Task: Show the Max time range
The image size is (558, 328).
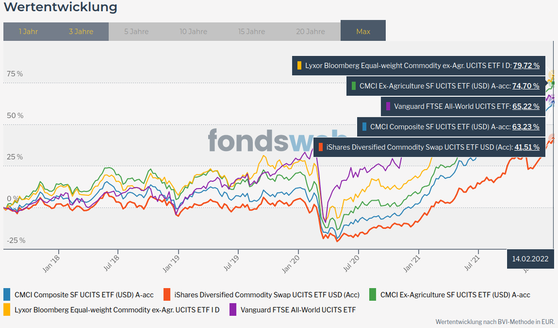Action: click(363, 31)
